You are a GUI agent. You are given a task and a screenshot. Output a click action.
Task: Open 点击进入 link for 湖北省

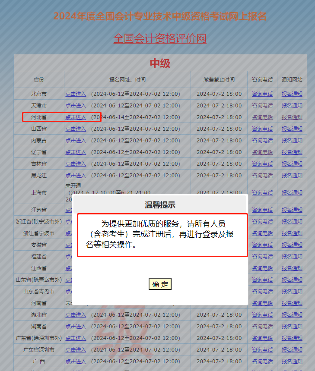(x=76, y=314)
